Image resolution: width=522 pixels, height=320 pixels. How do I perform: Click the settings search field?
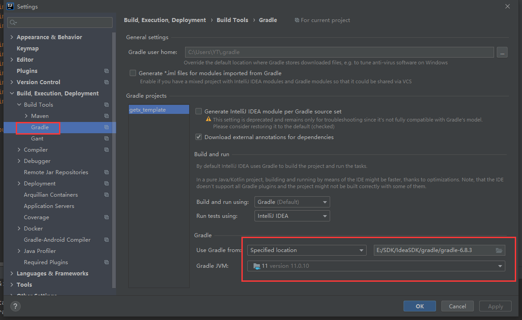[x=60, y=23]
